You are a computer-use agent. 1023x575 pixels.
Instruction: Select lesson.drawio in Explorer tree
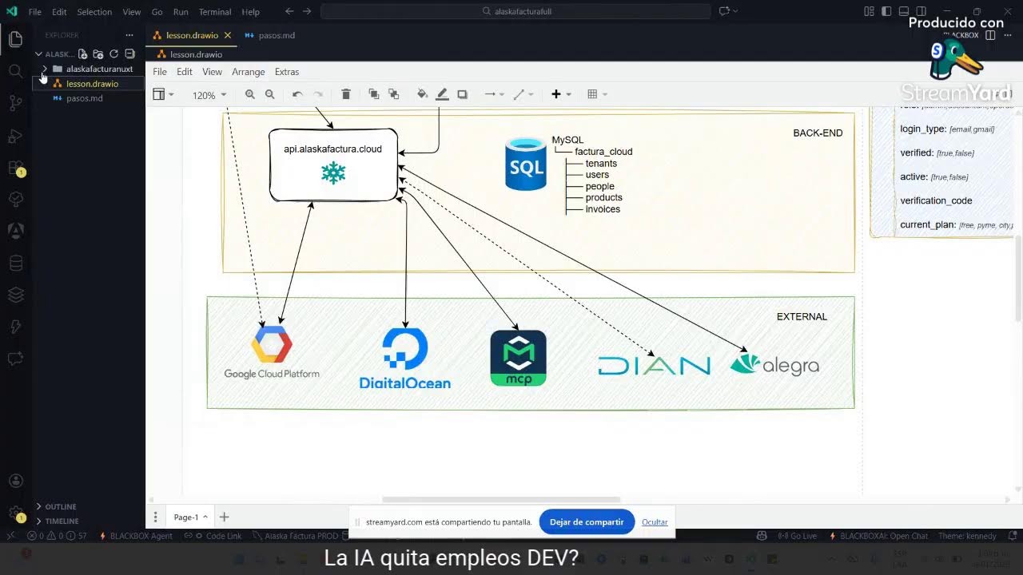tap(92, 84)
